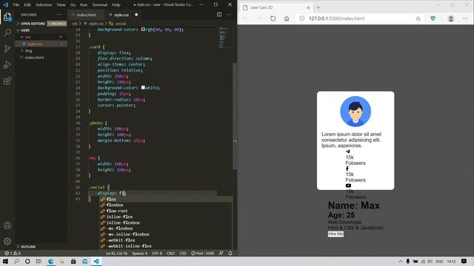474x266 pixels.
Task: Change UTF-8 file encoding
Action: point(157,253)
